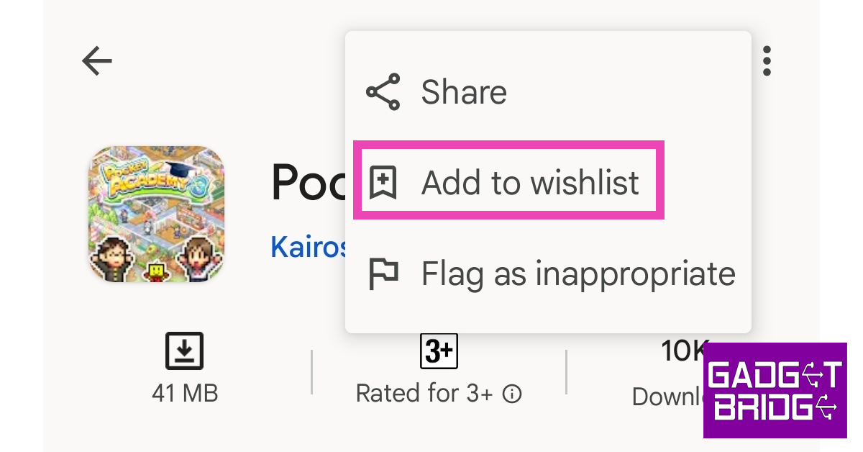This screenshot has height=452, width=863.
Task: Click the share icon in the menu
Action: 383,92
